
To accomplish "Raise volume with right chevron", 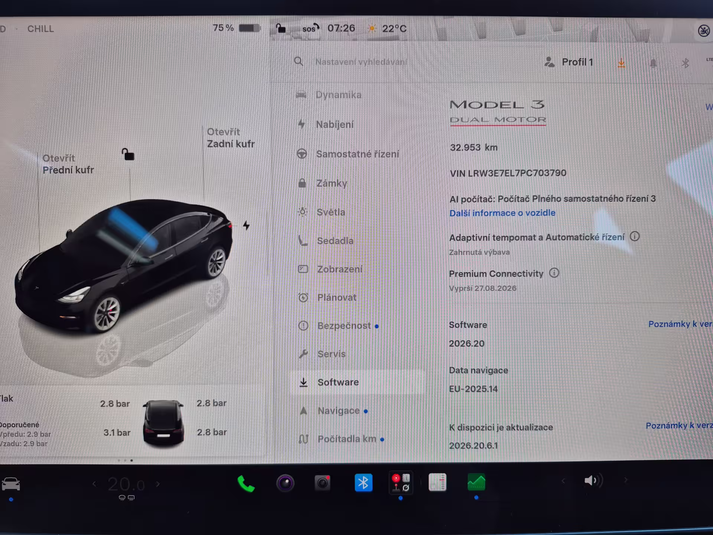I will tap(626, 480).
